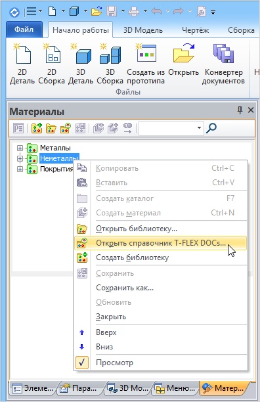The height and width of the screenshot is (402, 260).
Task: Switch to the Элеме... bottom panel tab
Action: (33, 388)
